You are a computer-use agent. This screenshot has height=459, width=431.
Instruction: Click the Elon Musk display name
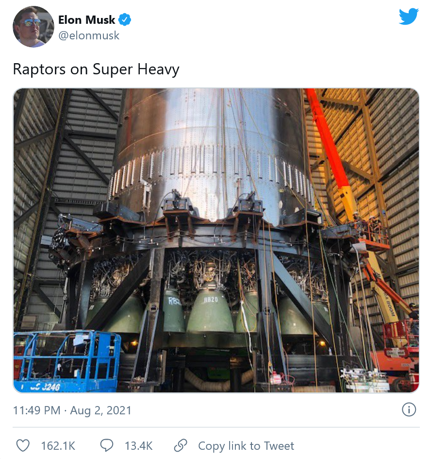(86, 20)
